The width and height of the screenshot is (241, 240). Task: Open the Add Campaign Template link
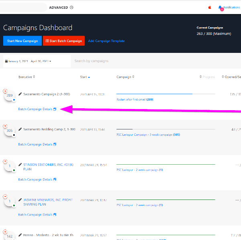point(106,41)
